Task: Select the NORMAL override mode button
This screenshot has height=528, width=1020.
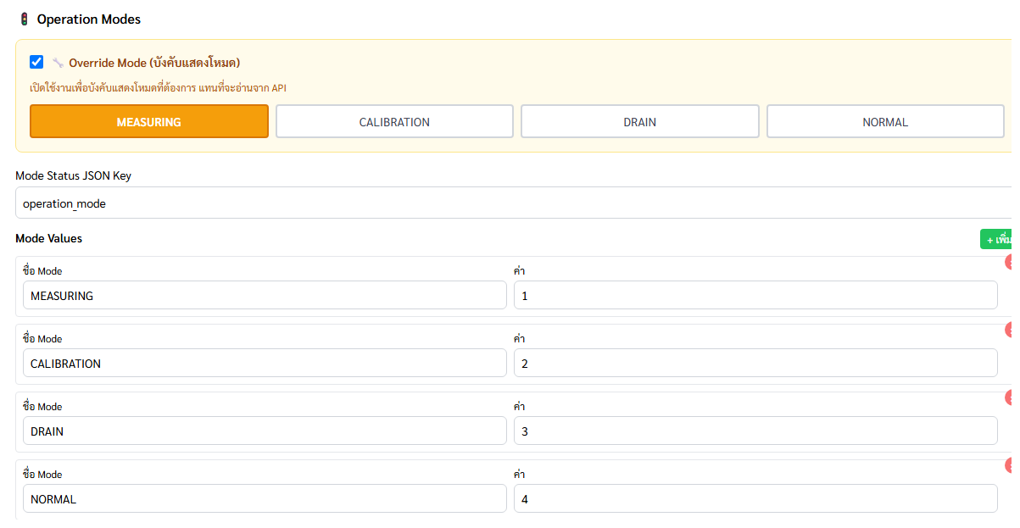Action: point(885,121)
